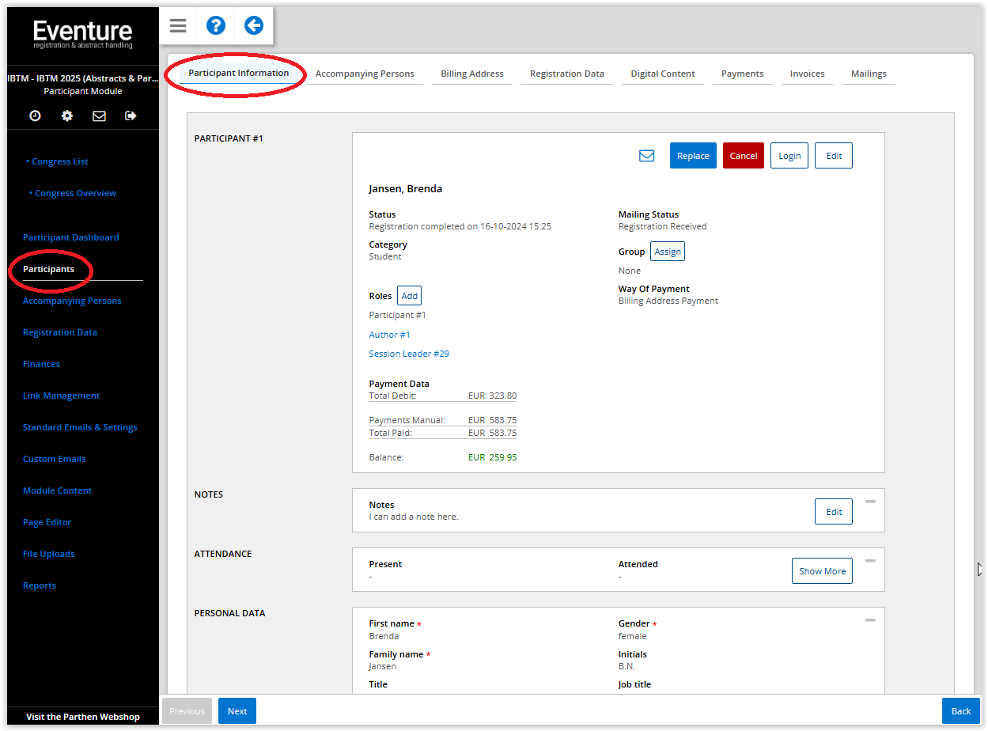988x731 pixels.
Task: Click the Edit button for Notes
Action: (x=834, y=512)
